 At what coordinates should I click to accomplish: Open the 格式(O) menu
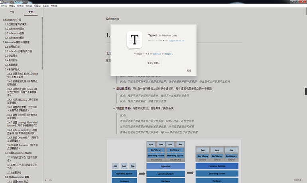[x=29, y=6]
